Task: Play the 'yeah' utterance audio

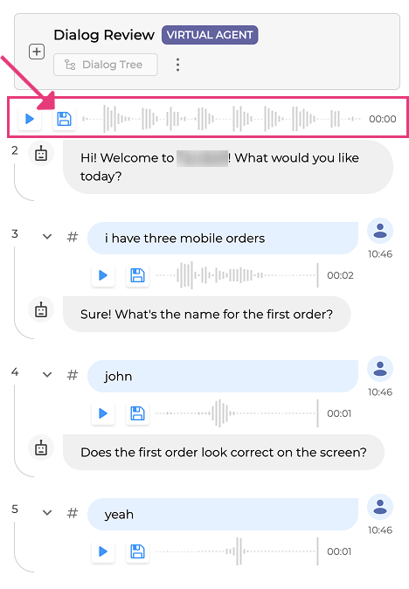Action: pyautogui.click(x=103, y=551)
